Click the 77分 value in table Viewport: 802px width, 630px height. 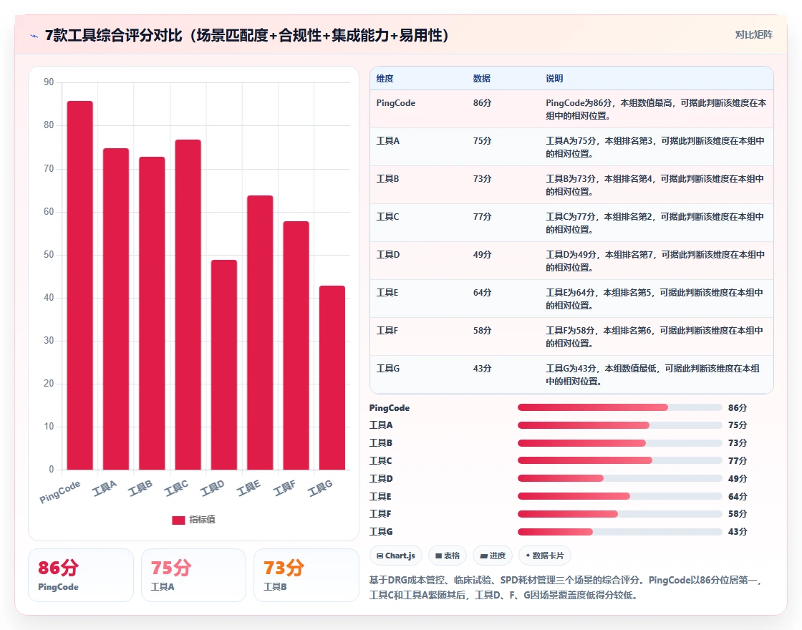(x=483, y=216)
